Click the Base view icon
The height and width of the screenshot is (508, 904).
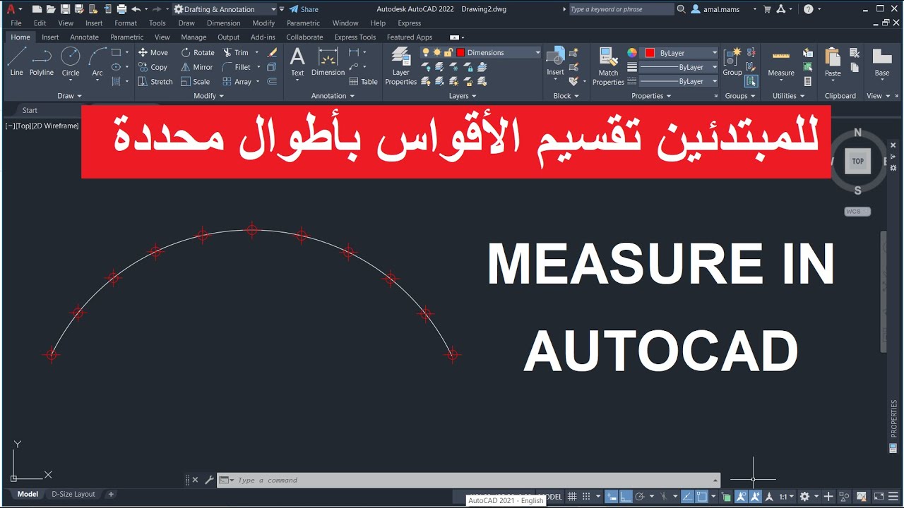(x=882, y=62)
